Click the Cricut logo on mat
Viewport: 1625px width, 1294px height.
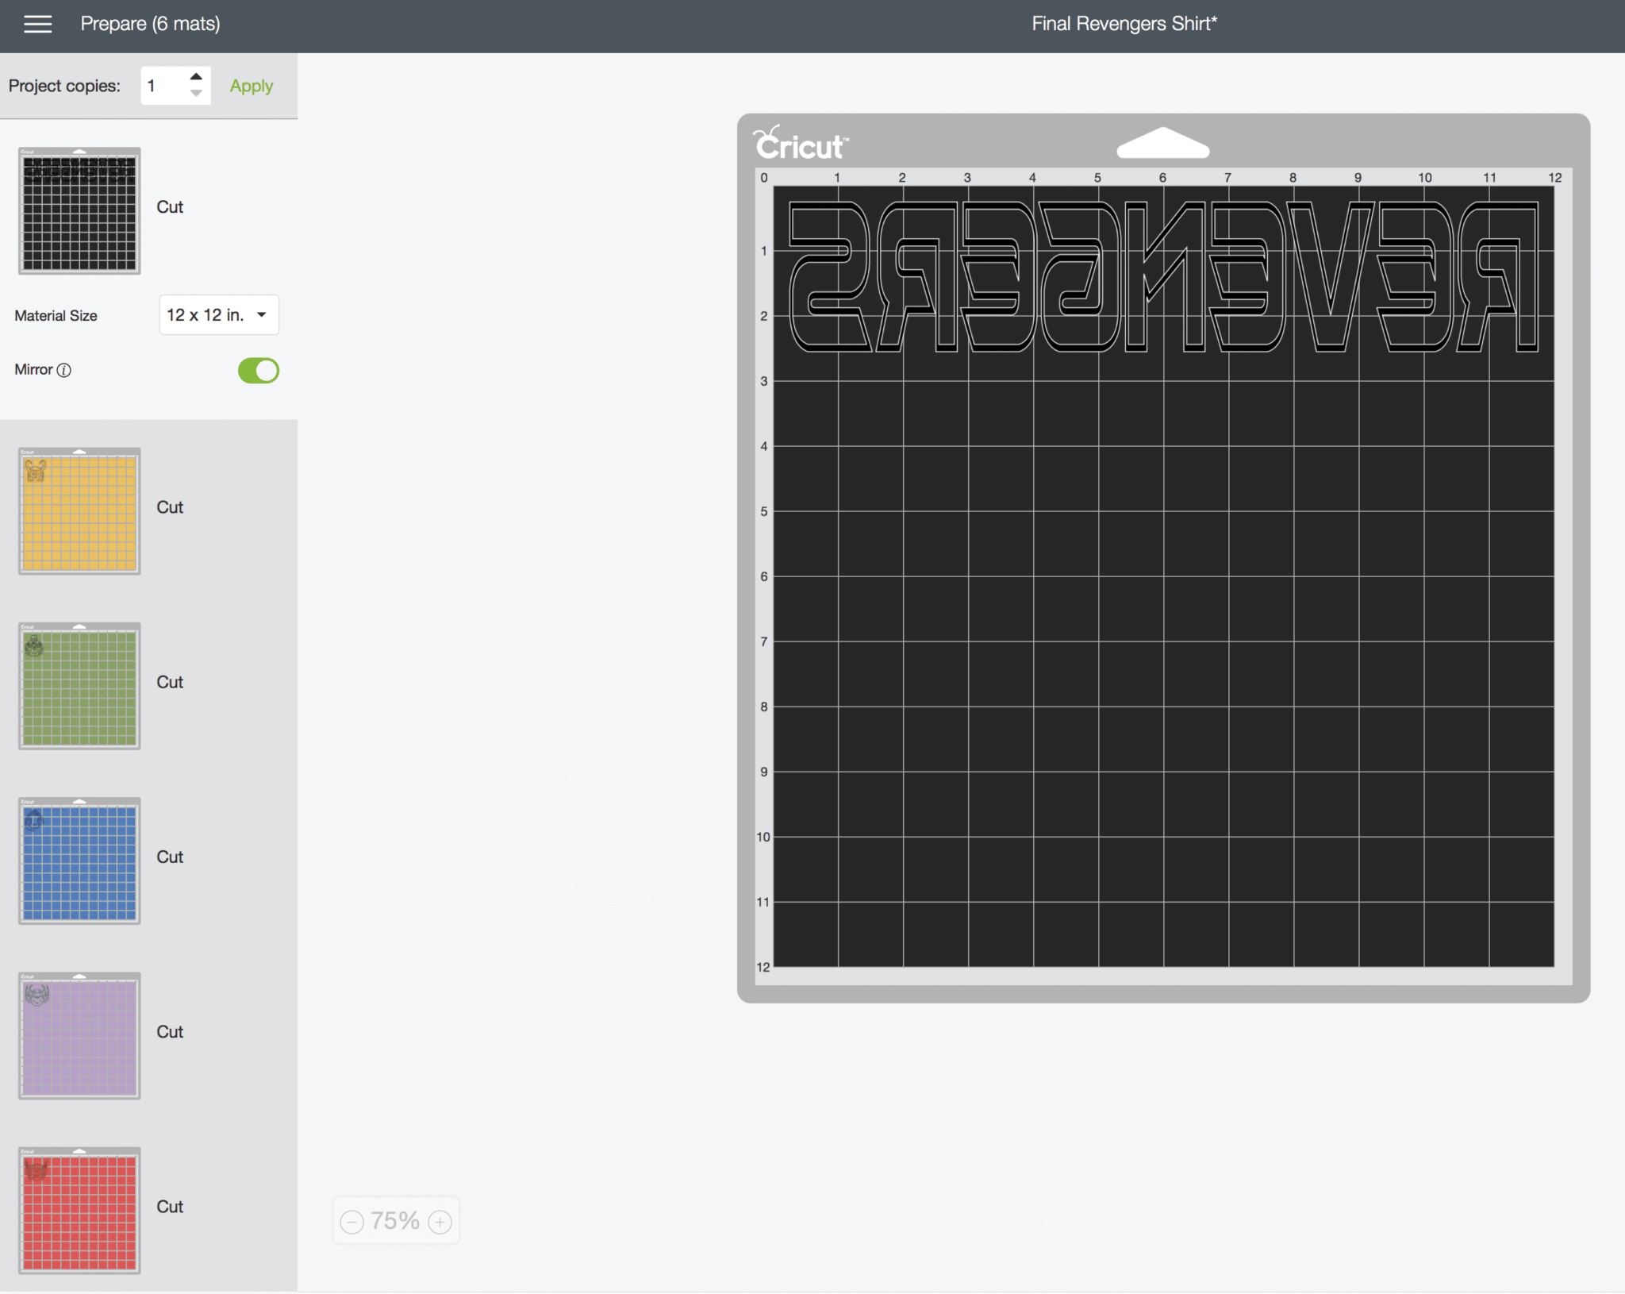[x=801, y=144]
